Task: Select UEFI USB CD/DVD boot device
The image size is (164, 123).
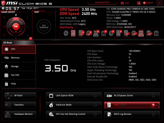Action: point(89,33)
